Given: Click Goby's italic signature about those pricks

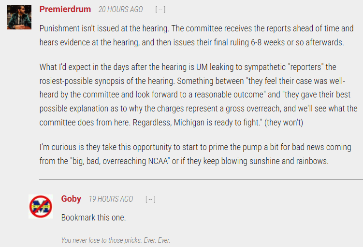Looking at the screenshot, I should point(116,240).
